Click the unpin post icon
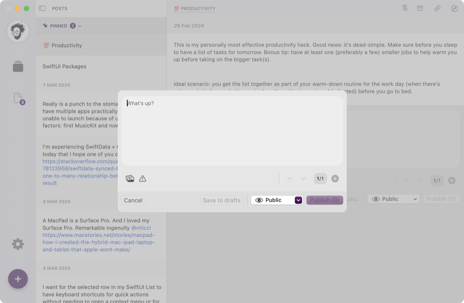 pos(405,8)
